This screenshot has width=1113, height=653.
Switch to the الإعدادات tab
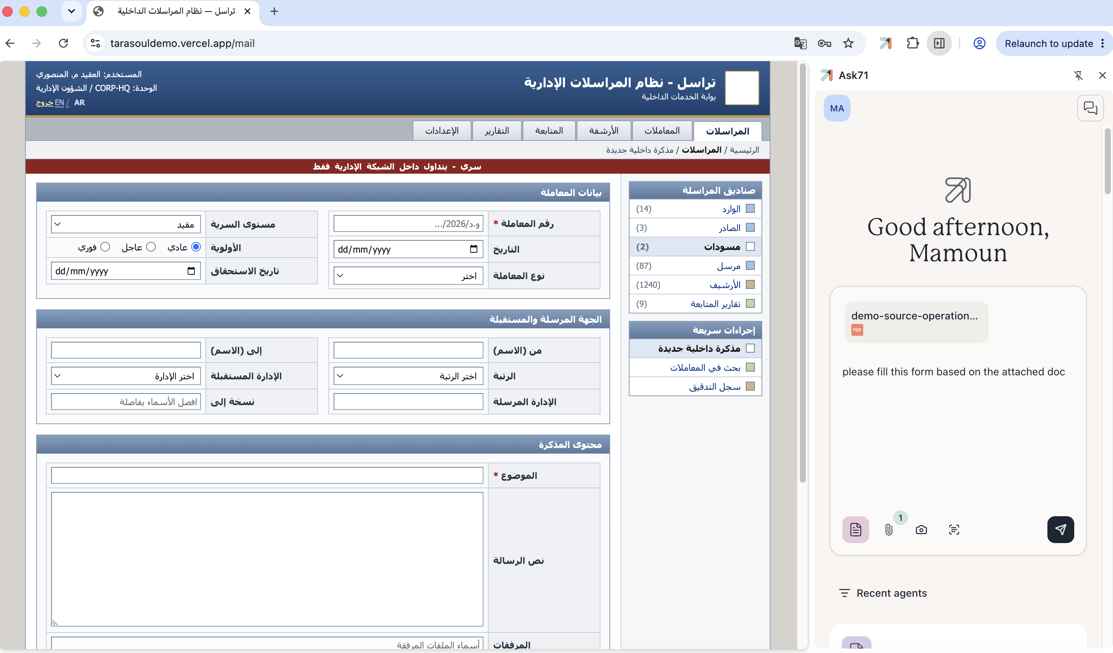coord(442,131)
